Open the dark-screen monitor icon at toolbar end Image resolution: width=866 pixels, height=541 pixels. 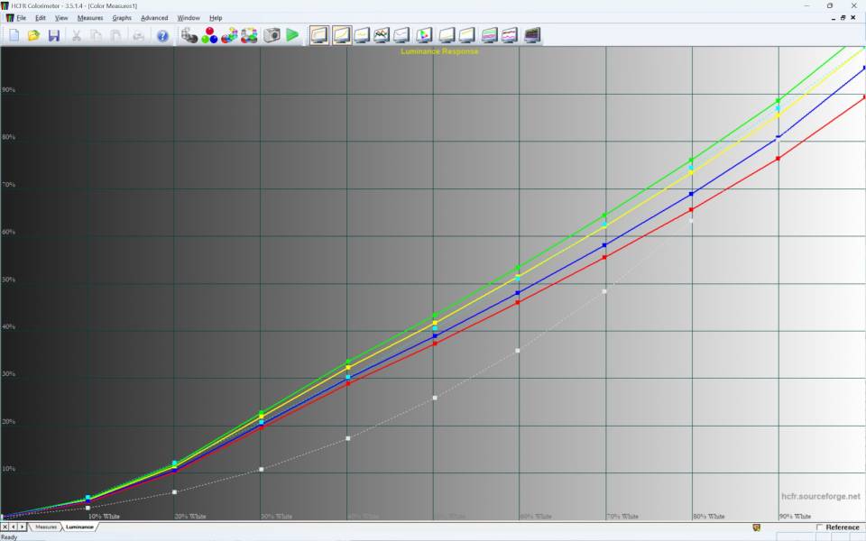coord(532,35)
